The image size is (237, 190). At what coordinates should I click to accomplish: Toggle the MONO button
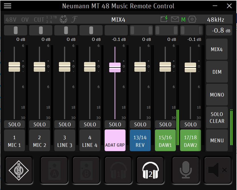(217, 95)
